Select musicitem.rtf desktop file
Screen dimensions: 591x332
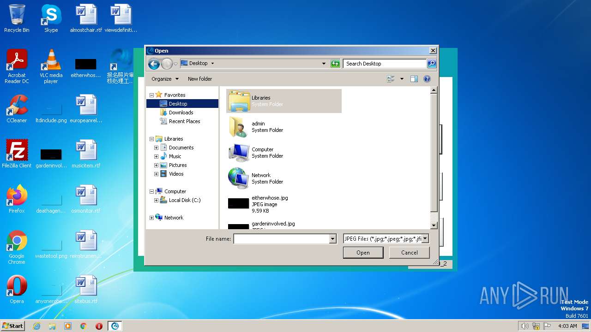(x=86, y=154)
